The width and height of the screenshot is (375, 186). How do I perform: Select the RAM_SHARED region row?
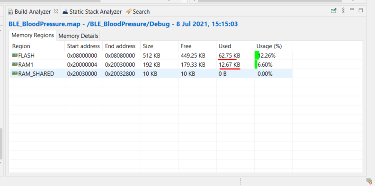point(151,74)
